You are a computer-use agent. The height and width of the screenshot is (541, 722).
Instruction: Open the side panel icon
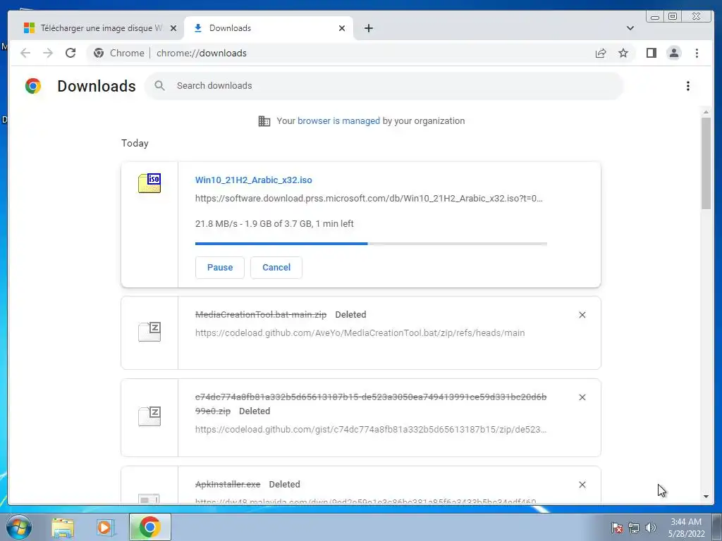651,53
